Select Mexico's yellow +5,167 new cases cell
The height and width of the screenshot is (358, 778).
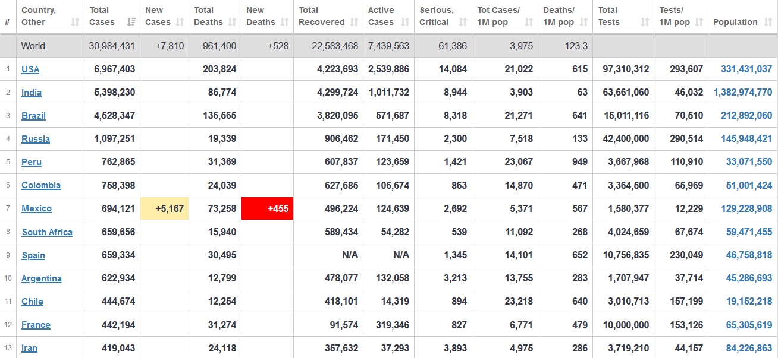(165, 208)
